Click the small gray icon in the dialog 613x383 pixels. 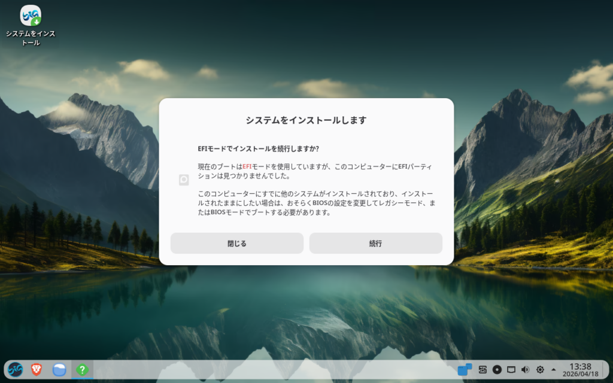coord(184,180)
